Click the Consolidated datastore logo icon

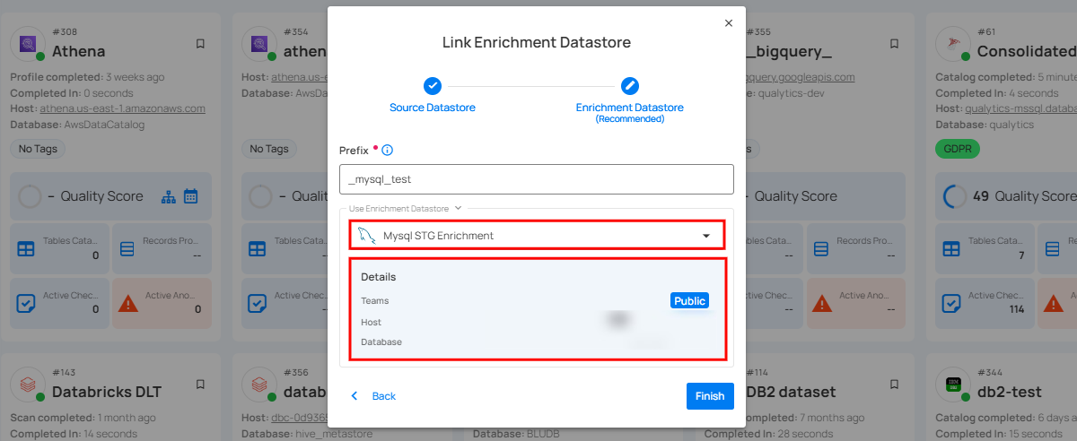point(954,42)
